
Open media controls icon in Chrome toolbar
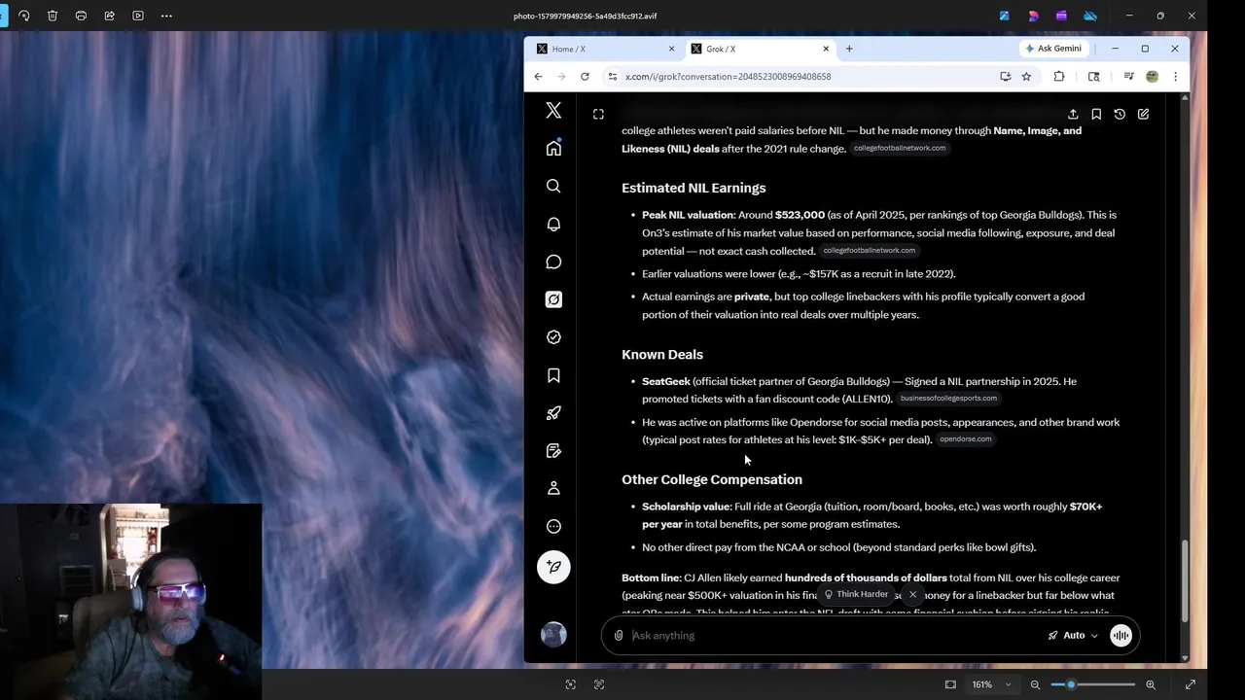click(1128, 77)
